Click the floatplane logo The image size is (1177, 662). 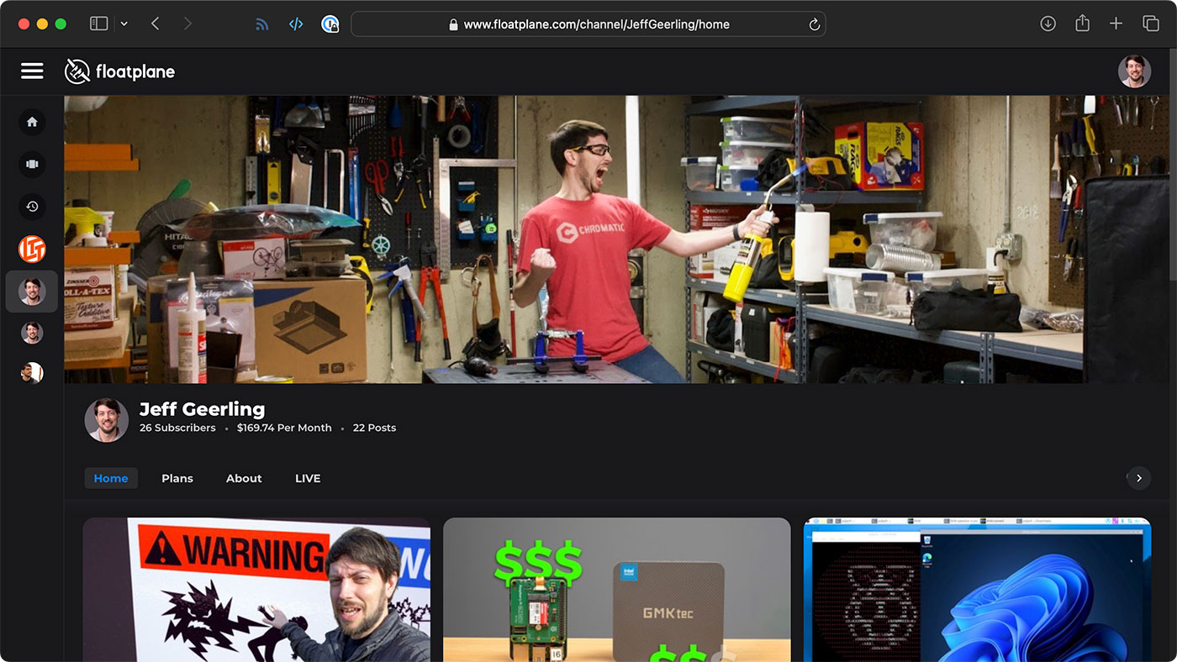(x=119, y=71)
